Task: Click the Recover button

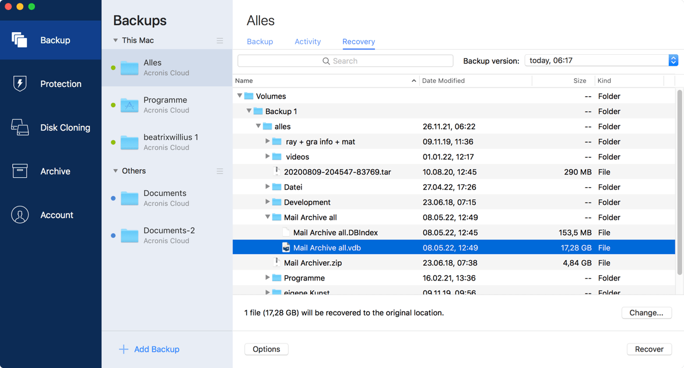Action: [649, 349]
